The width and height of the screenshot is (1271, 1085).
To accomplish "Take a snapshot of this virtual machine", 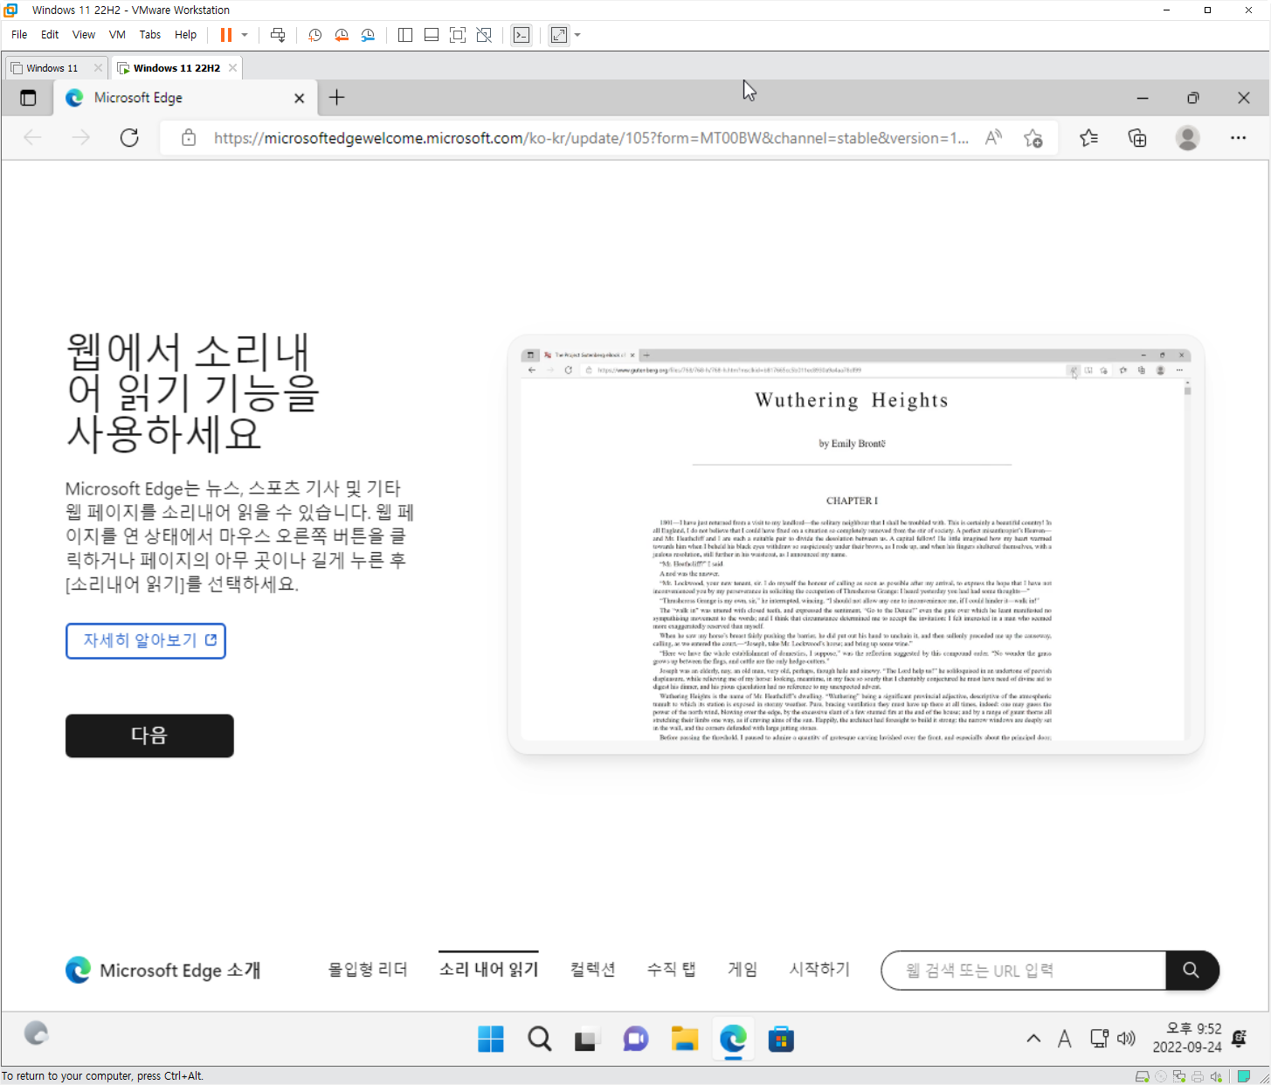I will (314, 35).
